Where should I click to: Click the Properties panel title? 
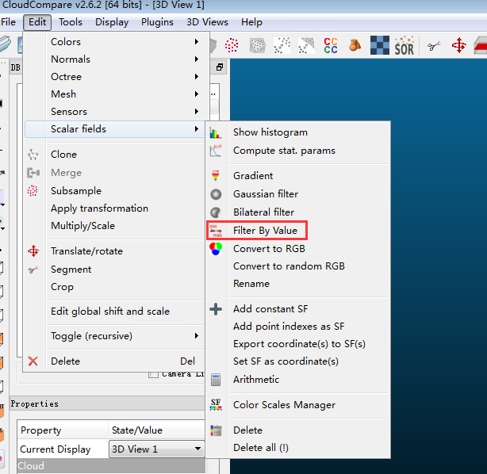pyautogui.click(x=34, y=403)
